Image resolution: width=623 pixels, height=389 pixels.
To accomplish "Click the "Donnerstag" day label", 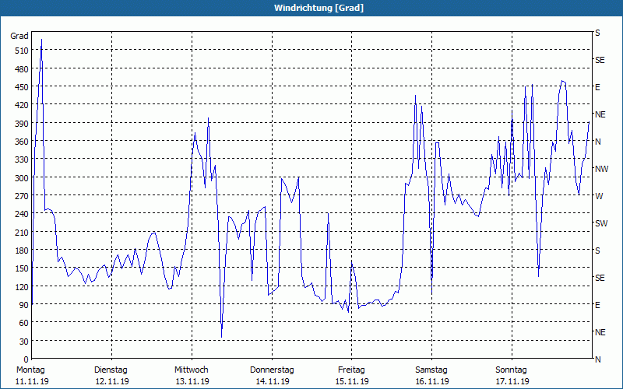I will tap(272, 370).
